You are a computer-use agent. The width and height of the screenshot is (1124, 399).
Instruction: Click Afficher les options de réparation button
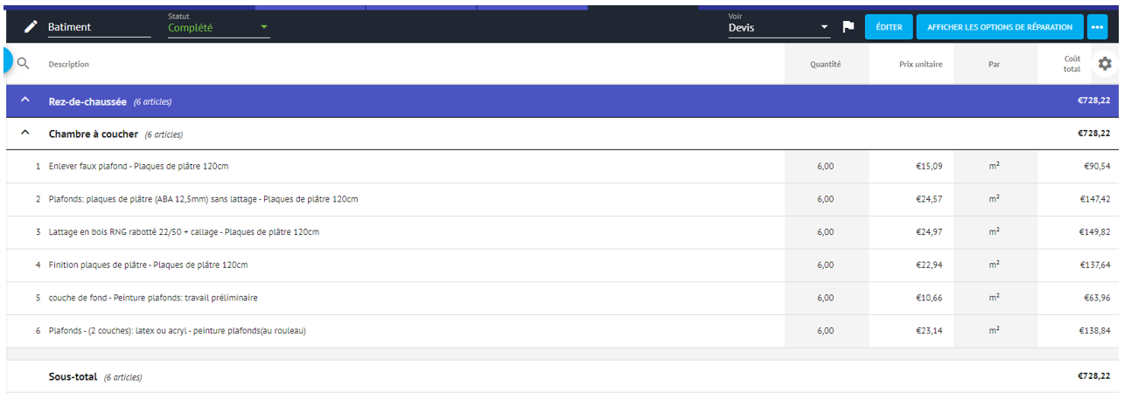[x=1000, y=27]
